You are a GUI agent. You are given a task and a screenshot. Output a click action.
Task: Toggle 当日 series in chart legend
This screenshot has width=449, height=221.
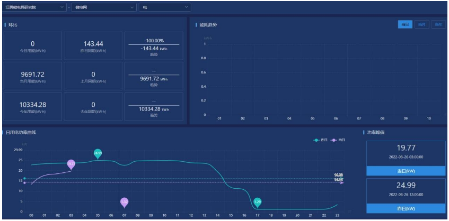(x=338, y=140)
